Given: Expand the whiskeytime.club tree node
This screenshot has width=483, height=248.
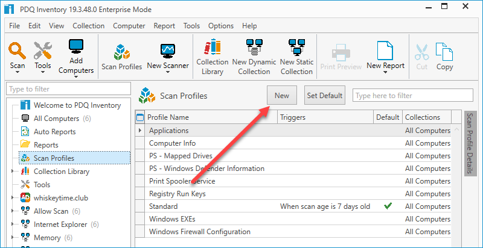Looking at the screenshot, I should pyautogui.click(x=13, y=198).
